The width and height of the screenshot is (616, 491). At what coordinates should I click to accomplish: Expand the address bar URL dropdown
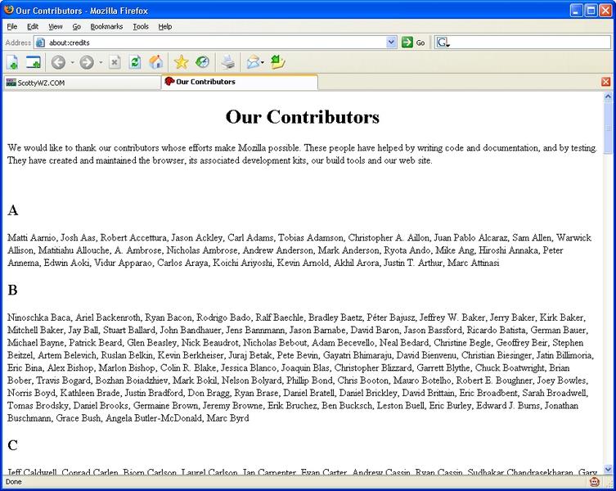tap(391, 43)
